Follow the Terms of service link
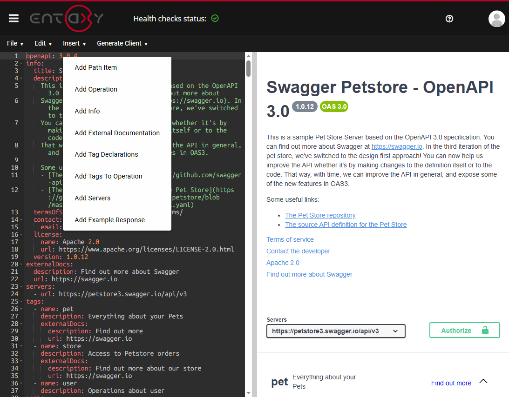Viewport: 509px width, 397px height. pyautogui.click(x=290, y=239)
